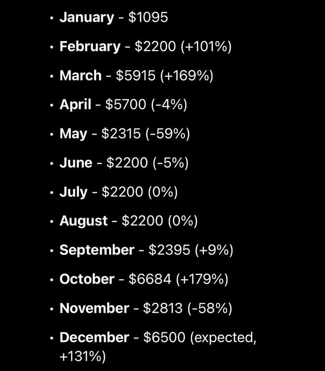This screenshot has height=371, width=325.
Task: Click the bold July label
Action: (73, 192)
